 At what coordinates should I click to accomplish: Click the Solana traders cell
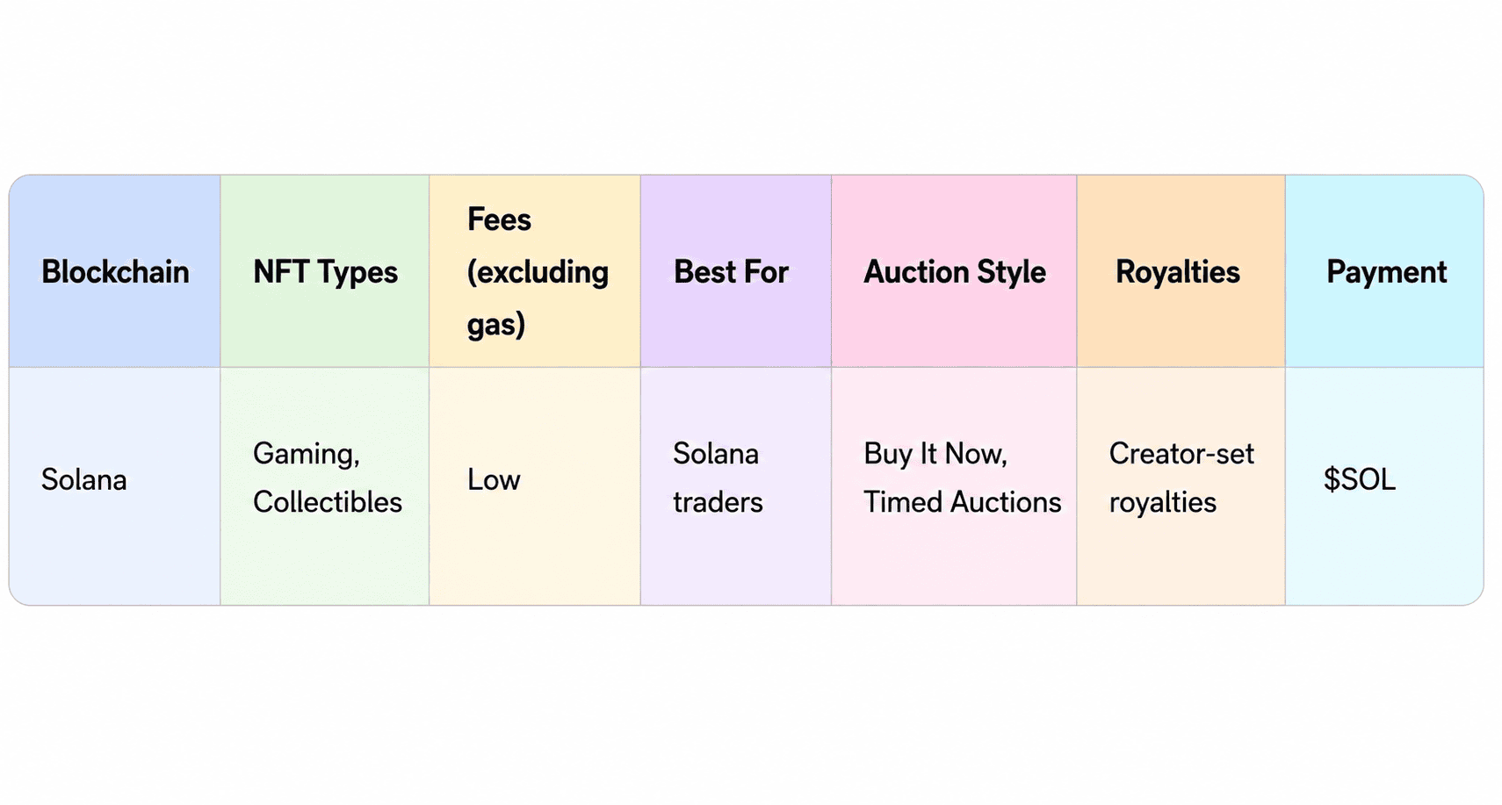(x=736, y=486)
